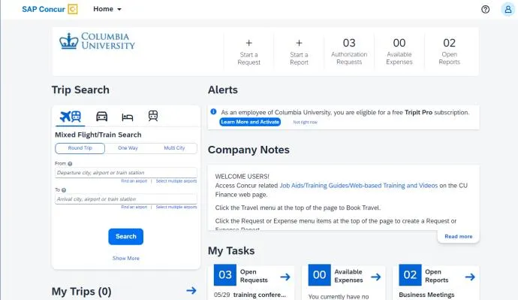Click the To field help icon
This screenshot has width=518, height=300.
[64, 190]
